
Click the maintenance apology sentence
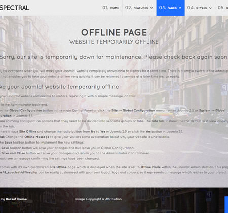click(x=113, y=57)
